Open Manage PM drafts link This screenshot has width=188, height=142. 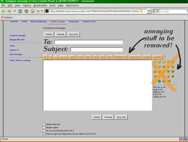pos(17,40)
